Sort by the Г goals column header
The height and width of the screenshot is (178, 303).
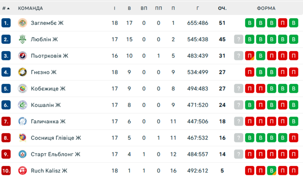pos(198,8)
